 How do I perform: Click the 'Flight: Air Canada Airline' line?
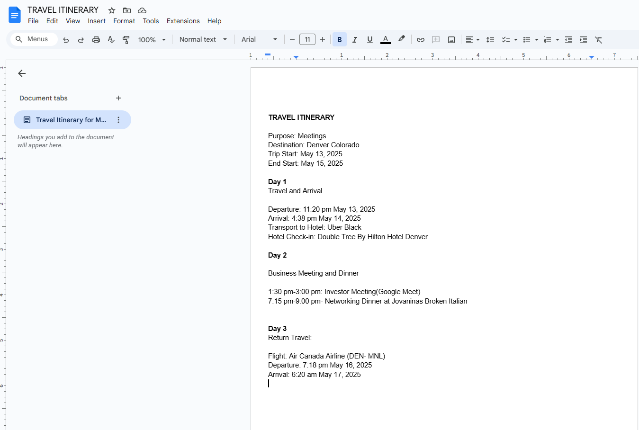(326, 356)
